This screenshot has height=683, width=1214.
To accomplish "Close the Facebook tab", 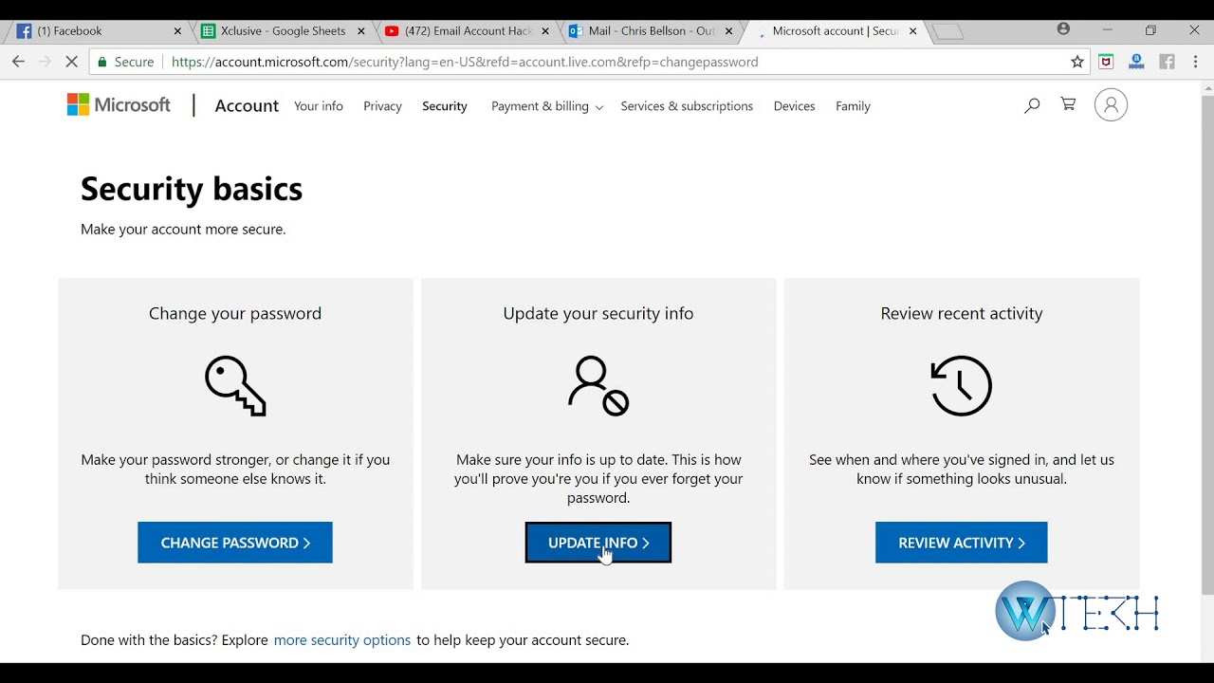I will point(177,31).
